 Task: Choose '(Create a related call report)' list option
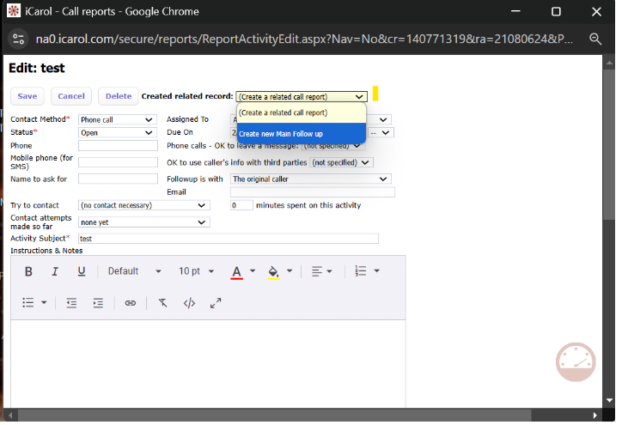[283, 112]
